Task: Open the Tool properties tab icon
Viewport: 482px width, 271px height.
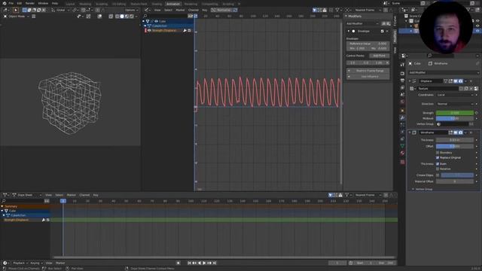Action: 402,65
